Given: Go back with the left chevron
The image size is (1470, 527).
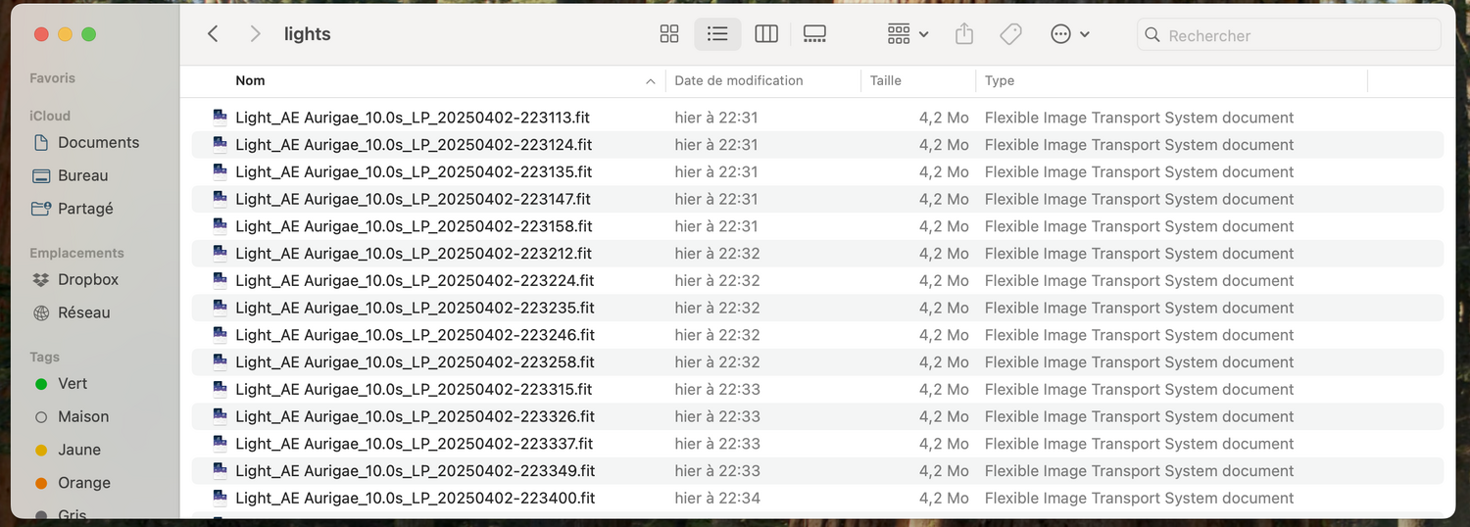Looking at the screenshot, I should click(x=213, y=34).
